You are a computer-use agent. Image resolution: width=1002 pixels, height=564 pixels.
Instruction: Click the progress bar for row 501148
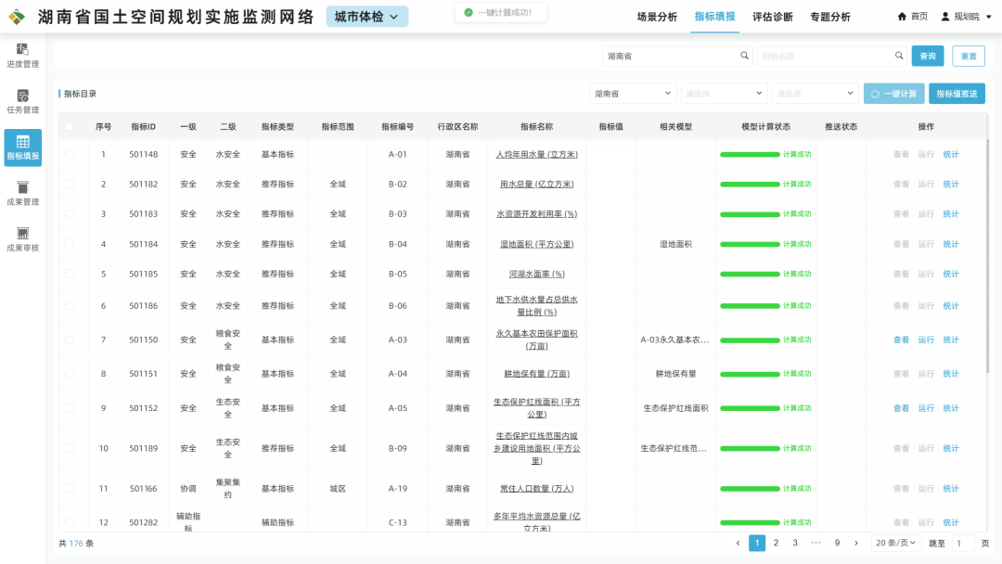pyautogui.click(x=750, y=155)
